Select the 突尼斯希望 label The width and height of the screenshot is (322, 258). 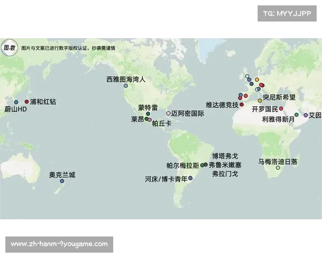[x=279, y=97]
